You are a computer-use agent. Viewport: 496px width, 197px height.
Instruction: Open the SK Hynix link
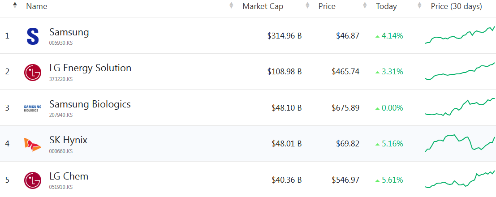(x=68, y=140)
